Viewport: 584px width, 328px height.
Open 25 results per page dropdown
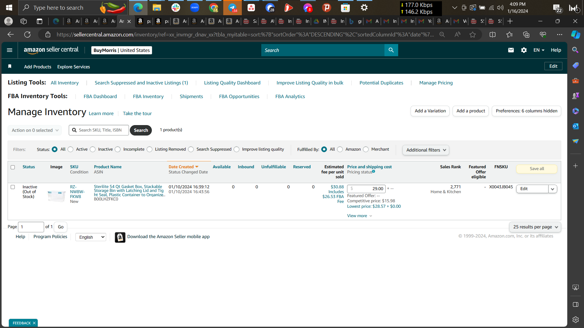535,227
